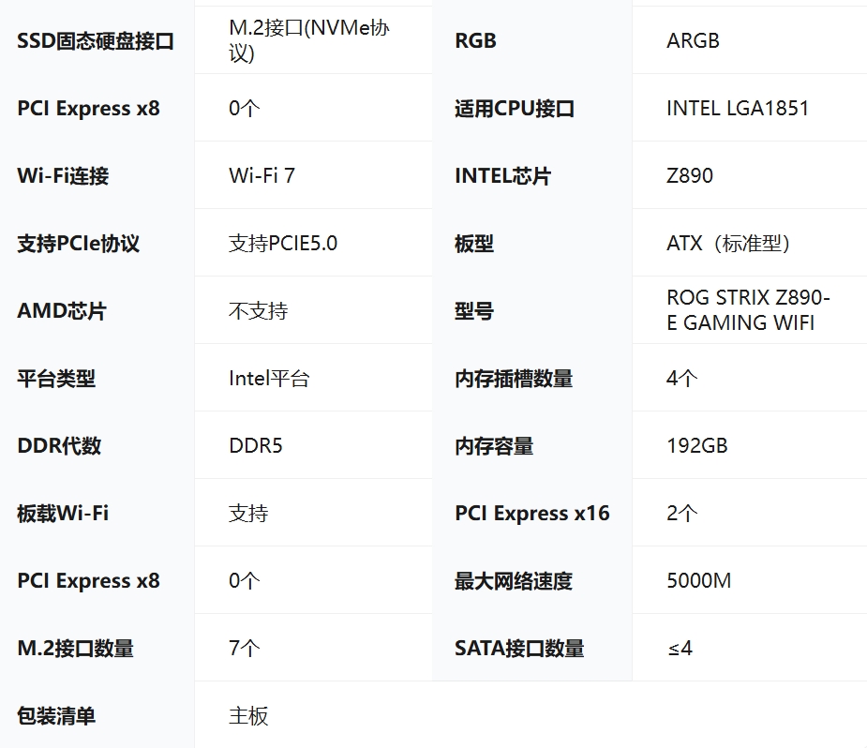This screenshot has width=867, height=748.
Task: Click the 2个 value
Action: click(x=681, y=514)
